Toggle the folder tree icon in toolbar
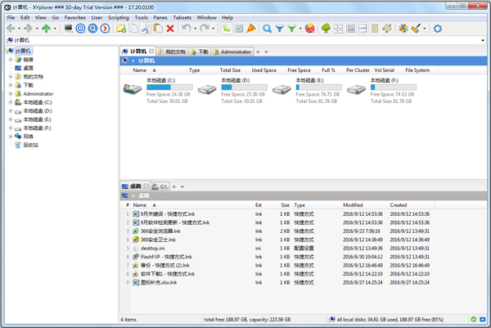 pyautogui.click(x=326, y=29)
